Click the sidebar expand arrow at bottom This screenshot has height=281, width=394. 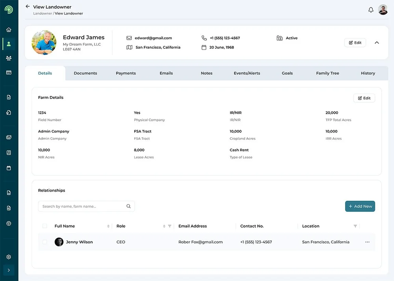[x=9, y=270]
